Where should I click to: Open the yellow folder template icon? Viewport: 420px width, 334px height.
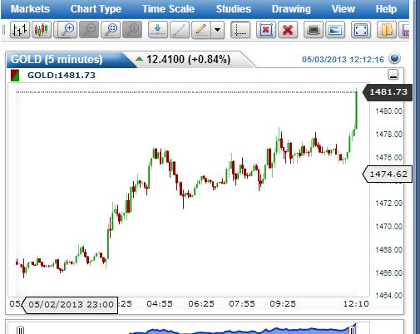(x=387, y=29)
